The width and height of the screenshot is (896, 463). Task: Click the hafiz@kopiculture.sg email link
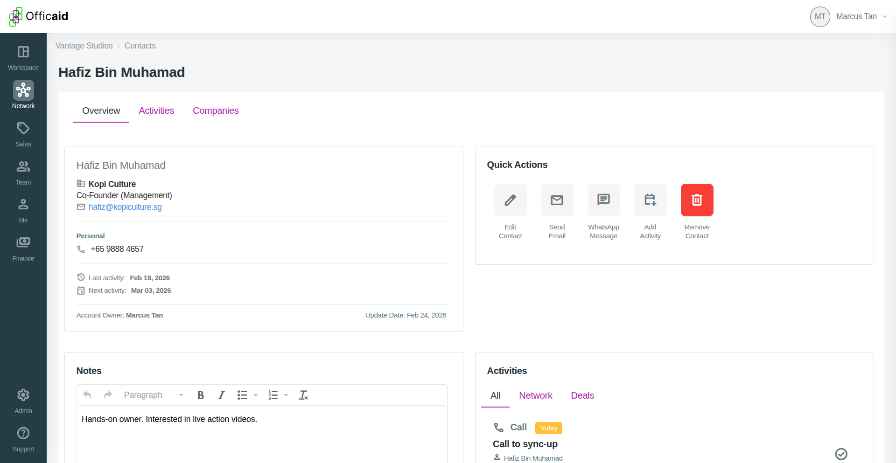click(x=125, y=207)
